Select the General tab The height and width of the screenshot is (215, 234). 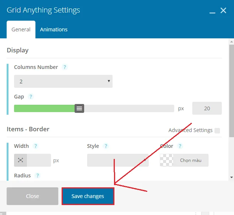21,30
